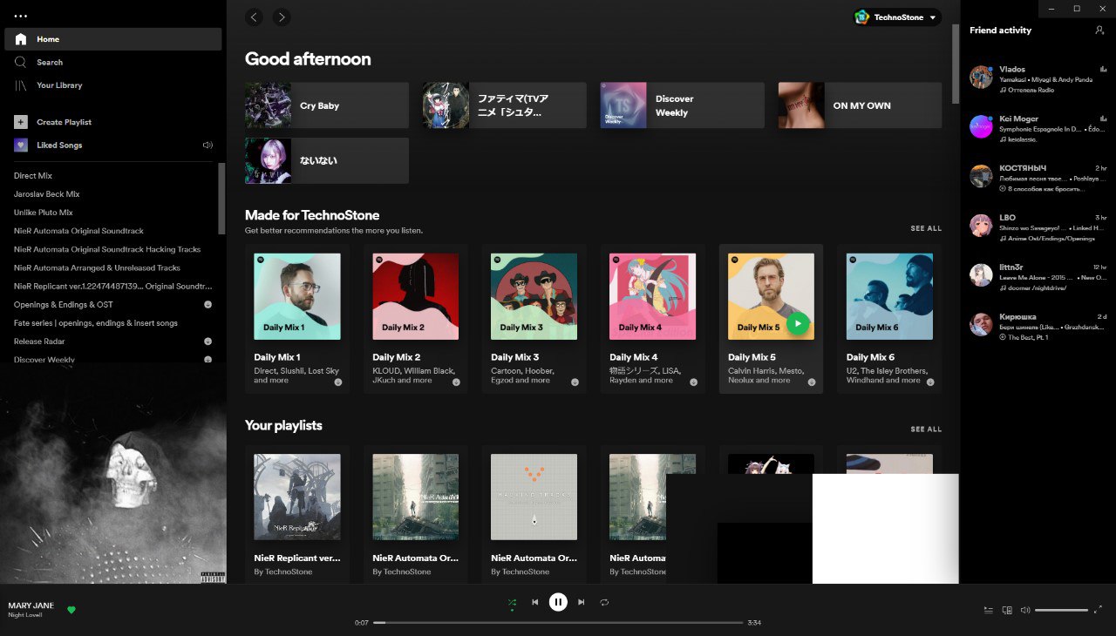Click the main content scrollbar
The height and width of the screenshot is (636, 1116).
(956, 64)
